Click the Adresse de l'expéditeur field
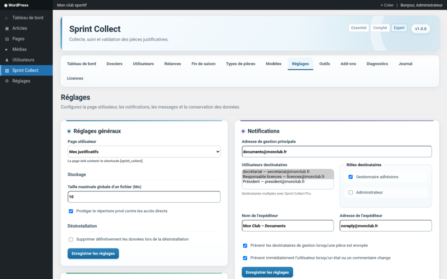The image size is (447, 279). click(386, 226)
